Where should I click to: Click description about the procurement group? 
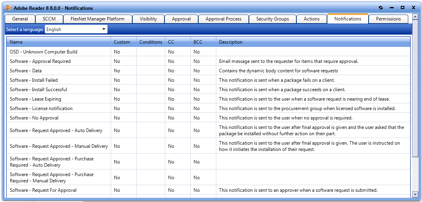pos(307,108)
